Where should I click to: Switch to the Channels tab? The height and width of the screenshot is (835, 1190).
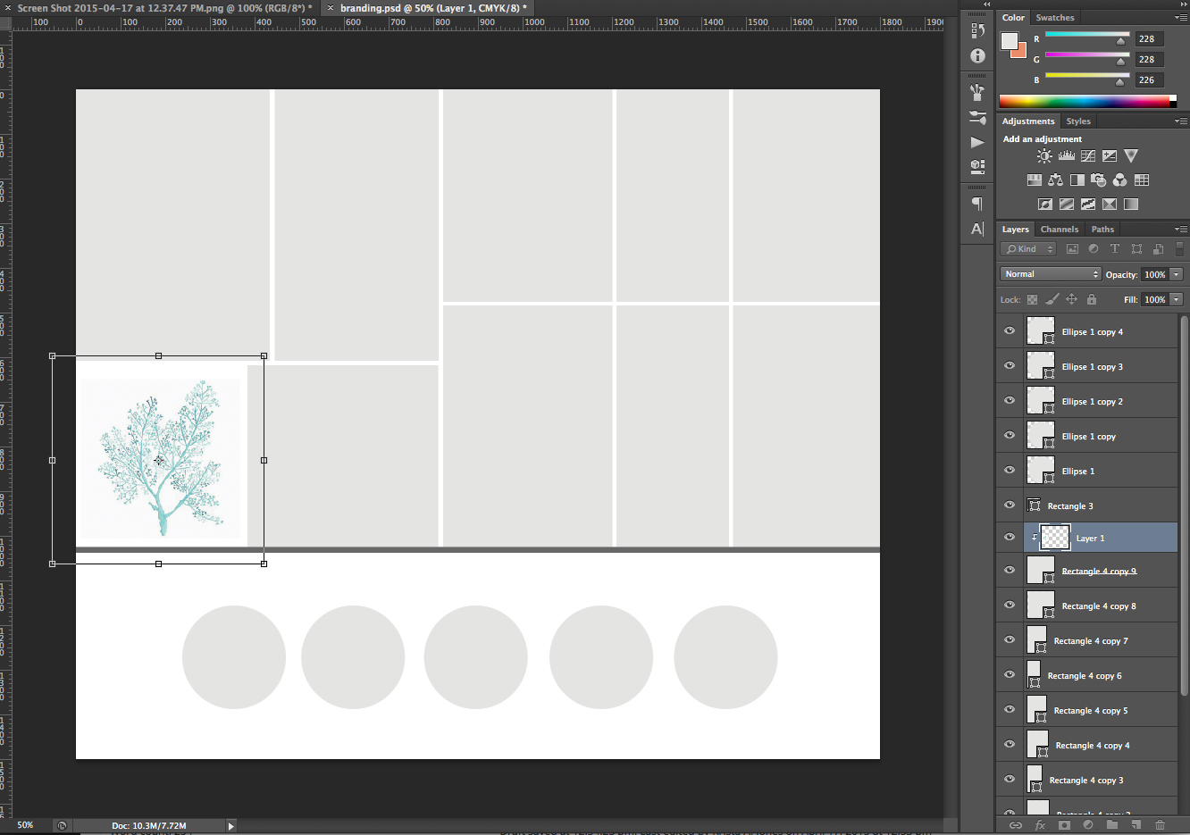click(1060, 229)
